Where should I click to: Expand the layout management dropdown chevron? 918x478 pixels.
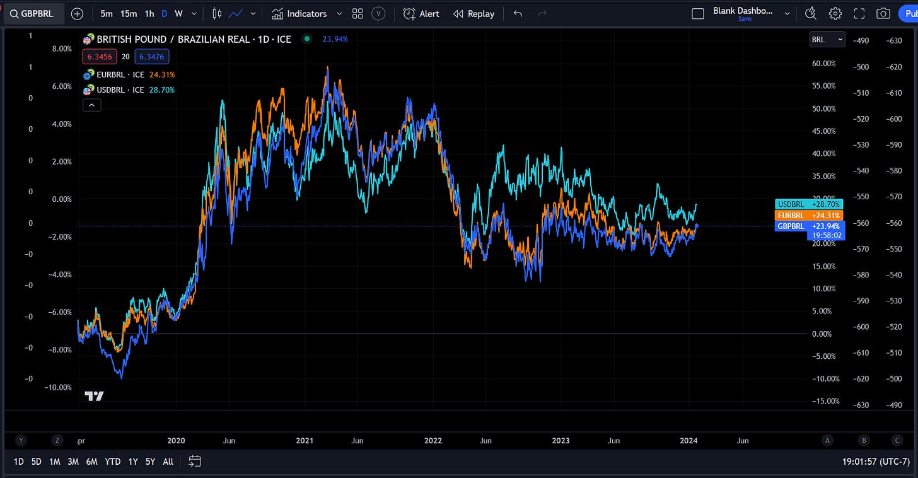point(787,13)
